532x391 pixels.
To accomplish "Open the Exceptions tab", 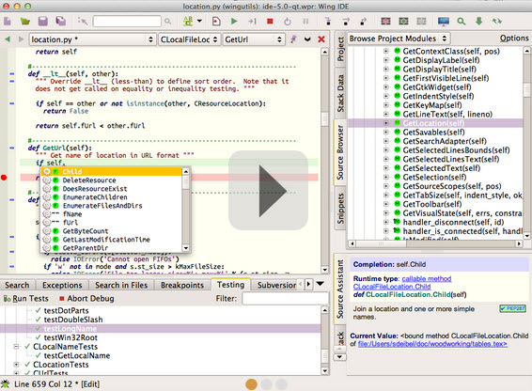I will [62, 285].
